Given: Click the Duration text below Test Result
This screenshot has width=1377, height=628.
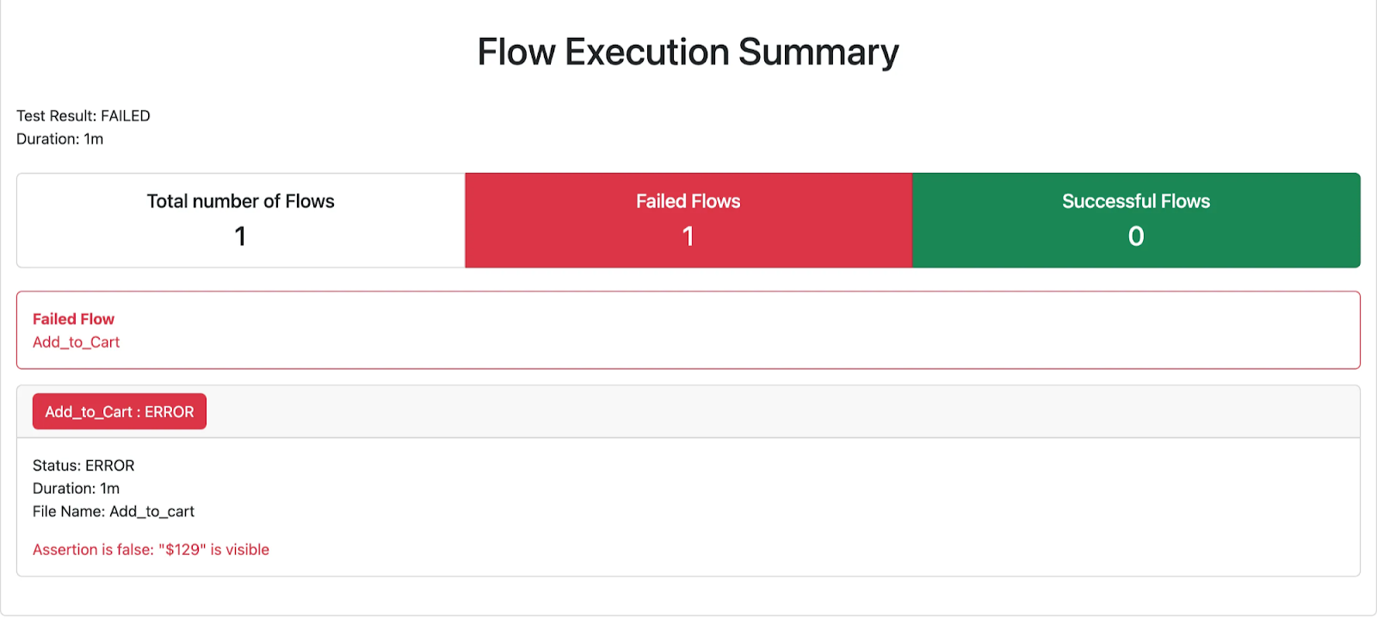Looking at the screenshot, I should 59,139.
